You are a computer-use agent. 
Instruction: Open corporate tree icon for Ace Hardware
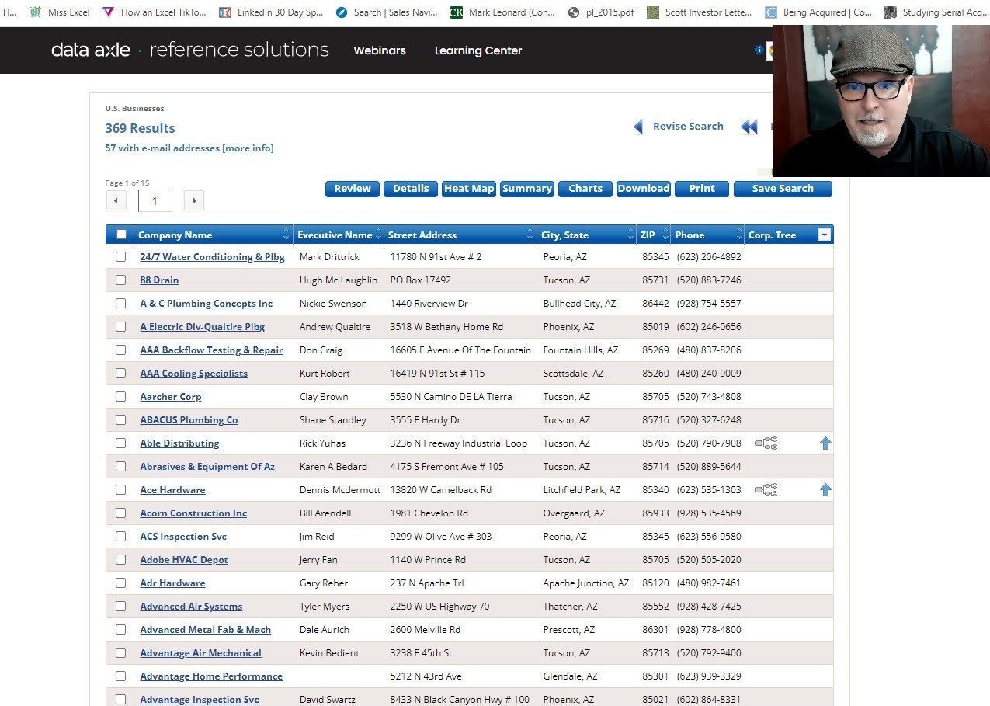(766, 490)
